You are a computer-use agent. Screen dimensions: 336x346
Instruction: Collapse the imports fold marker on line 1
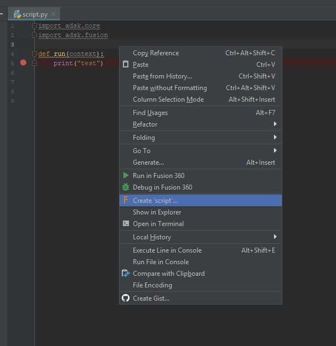[x=34, y=26]
